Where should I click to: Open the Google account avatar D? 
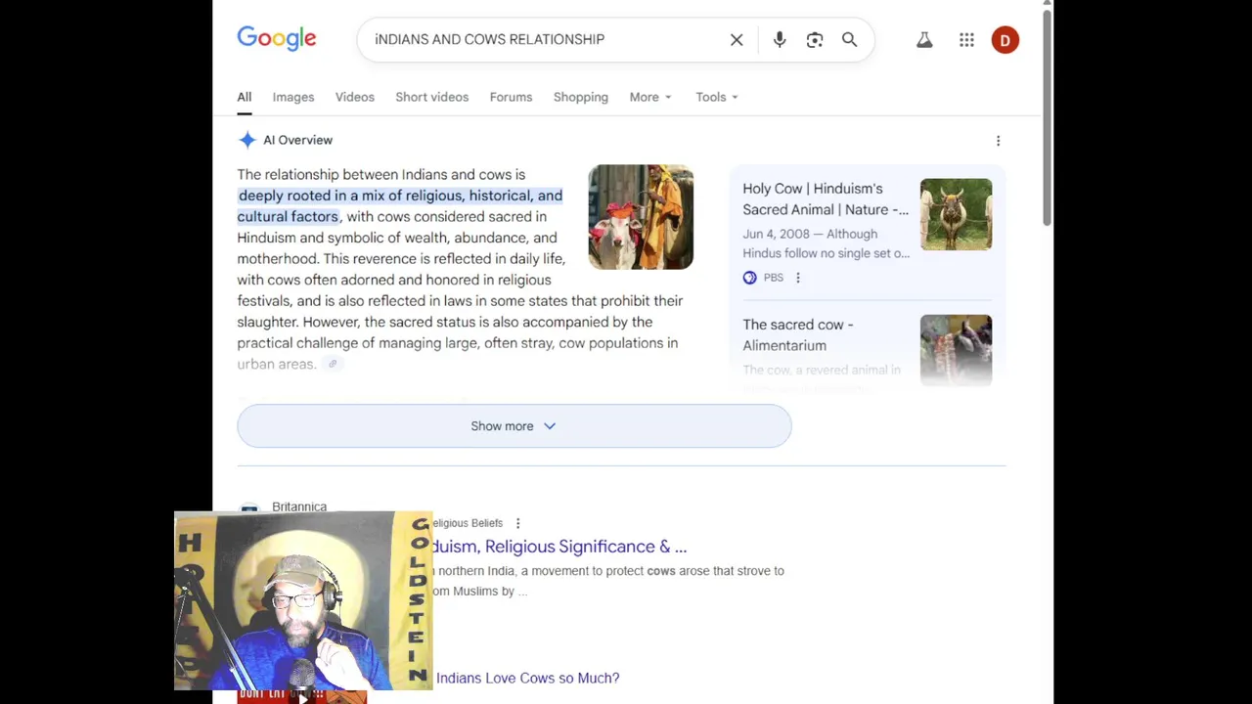click(x=1005, y=40)
